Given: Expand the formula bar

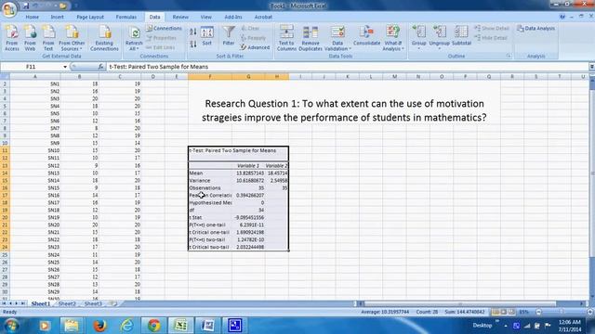Looking at the screenshot, I should click(591, 67).
